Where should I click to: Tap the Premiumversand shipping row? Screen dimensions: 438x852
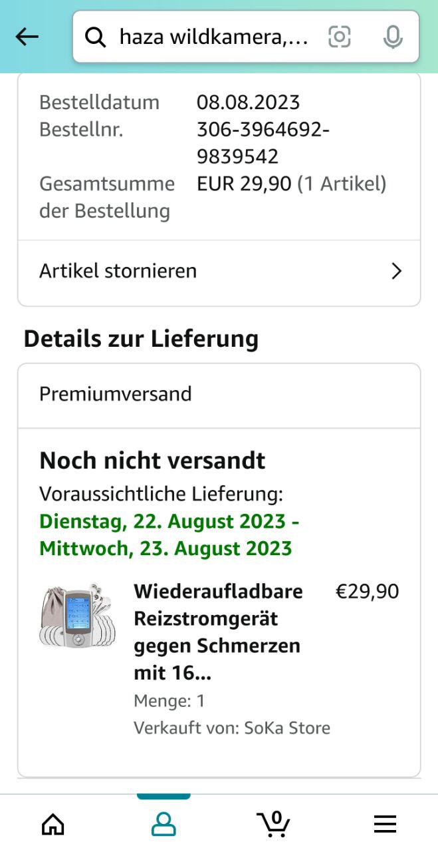click(x=219, y=395)
